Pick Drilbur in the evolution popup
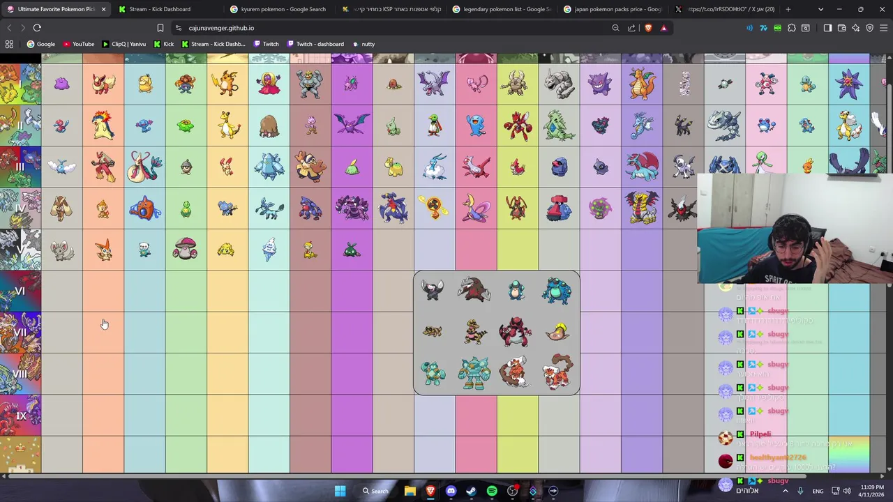The image size is (893, 502). coord(433,291)
